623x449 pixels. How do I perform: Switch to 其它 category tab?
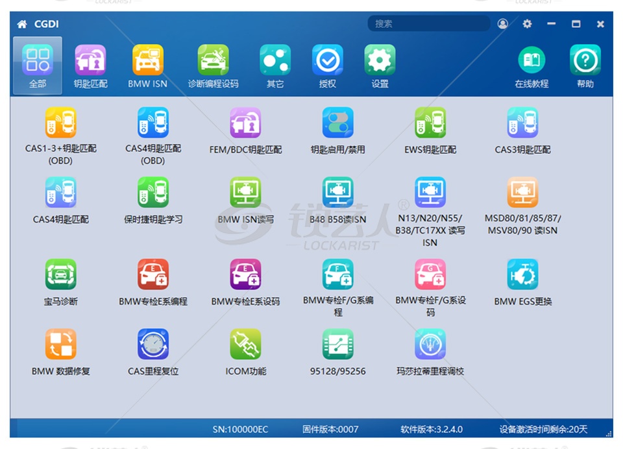coord(275,66)
